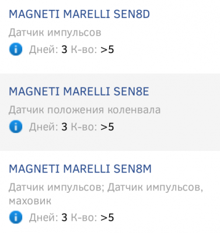Select the '>5' quantity value for SEN8D
The image size is (220, 233).
107,50
